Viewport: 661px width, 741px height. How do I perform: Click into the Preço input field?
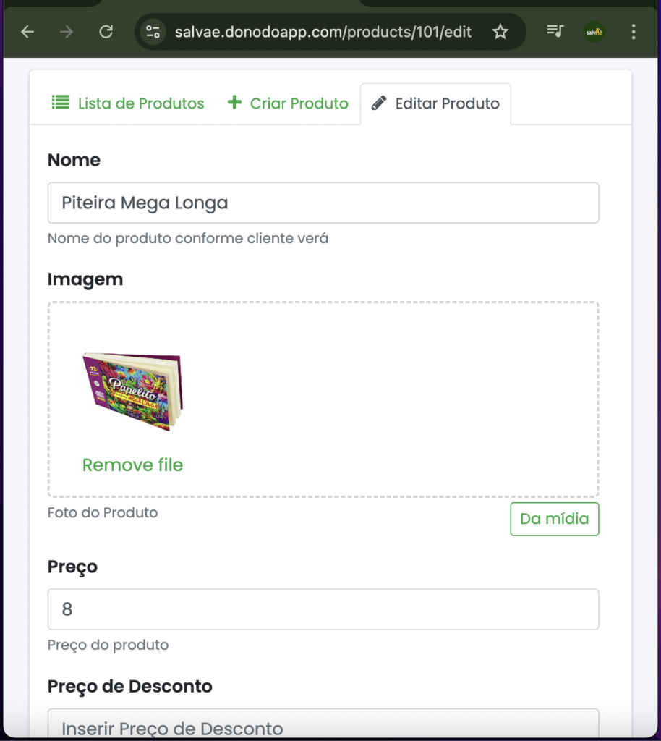[323, 609]
